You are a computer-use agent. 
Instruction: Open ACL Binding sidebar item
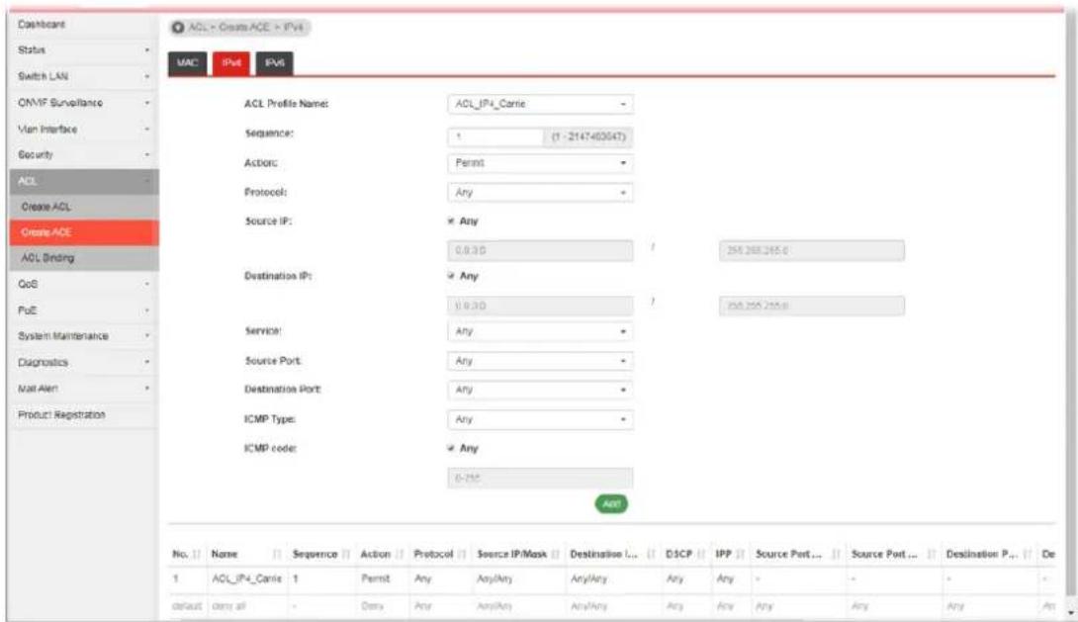(x=83, y=258)
